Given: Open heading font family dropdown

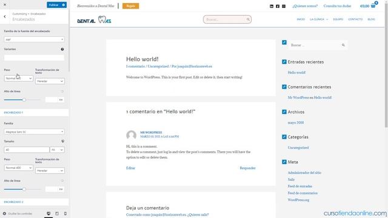Looking at the screenshot, I should click(34, 39).
